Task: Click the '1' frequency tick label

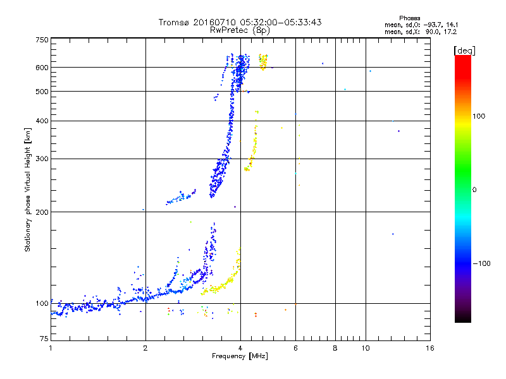Action: tap(51, 348)
